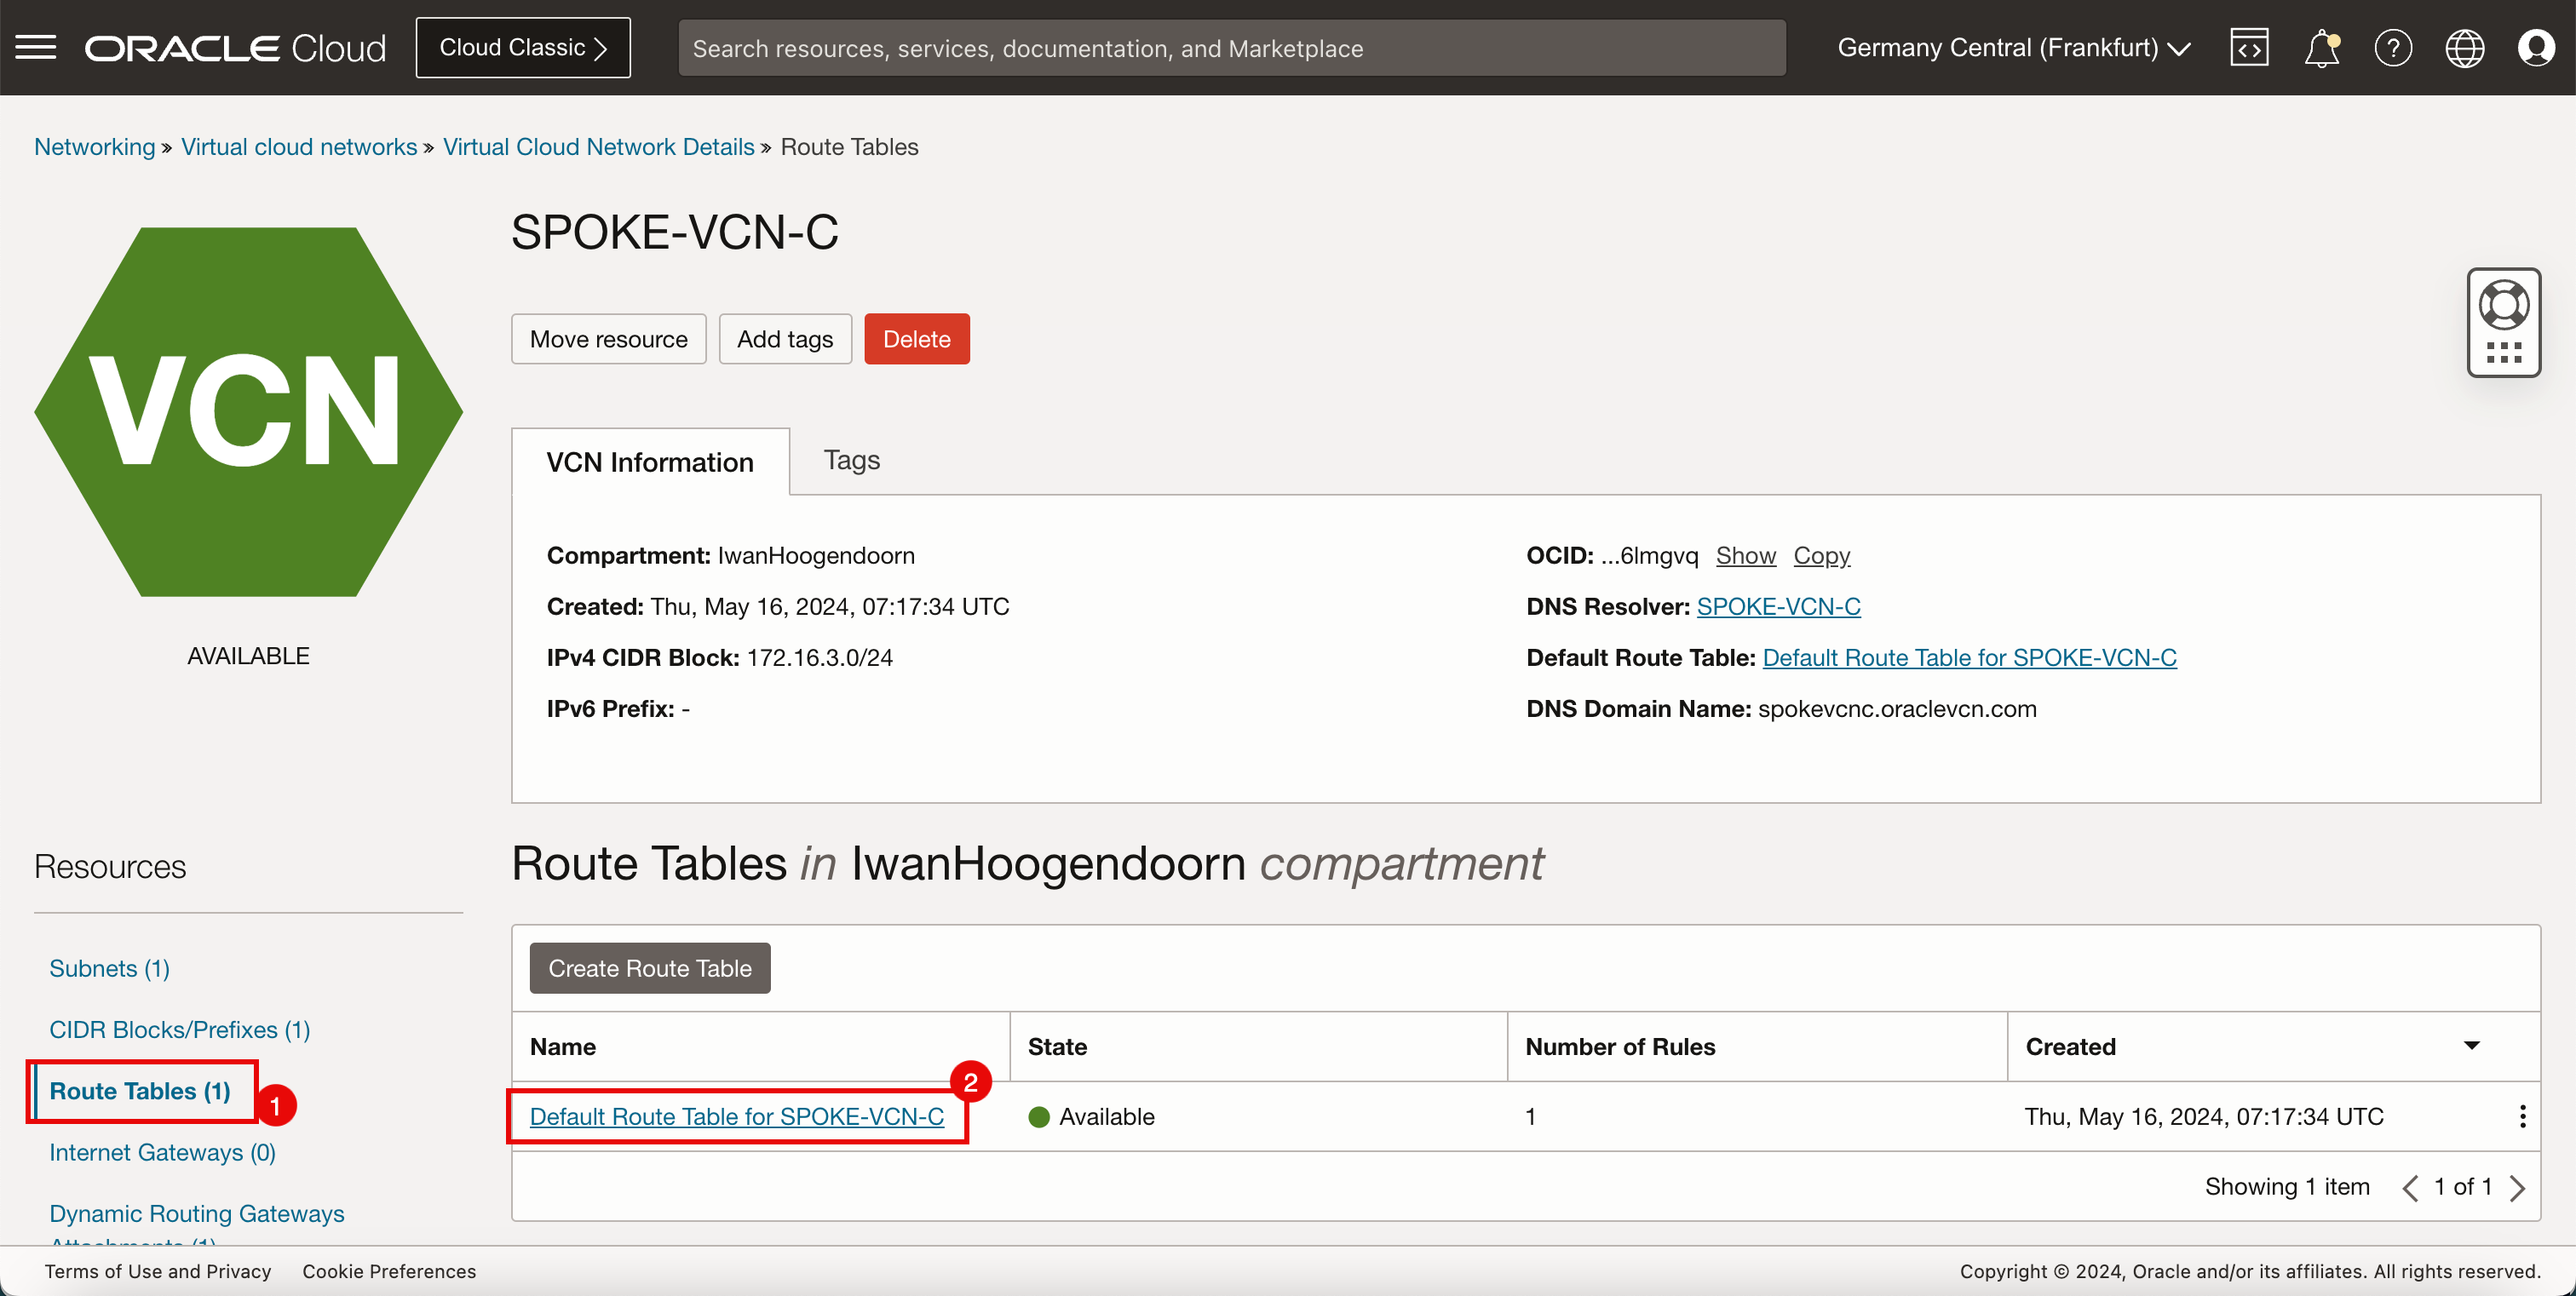Expand the Dynamic Routing Gateways section
The image size is (2576, 1296).
click(197, 1213)
